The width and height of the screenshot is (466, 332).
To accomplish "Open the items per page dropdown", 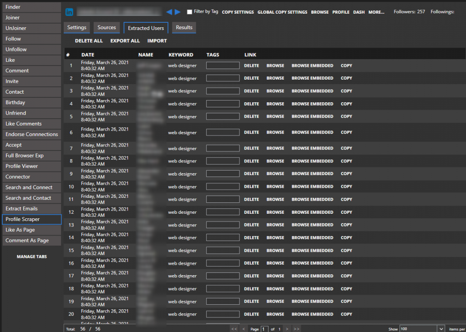I will 441,329.
